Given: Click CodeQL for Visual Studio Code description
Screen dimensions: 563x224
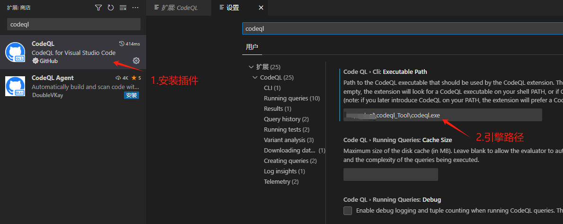Looking at the screenshot, I should click(x=74, y=53).
